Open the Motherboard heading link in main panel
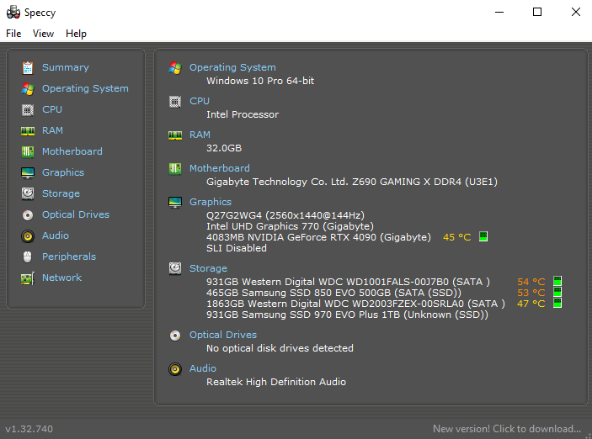Image resolution: width=592 pixels, height=439 pixels. 219,168
